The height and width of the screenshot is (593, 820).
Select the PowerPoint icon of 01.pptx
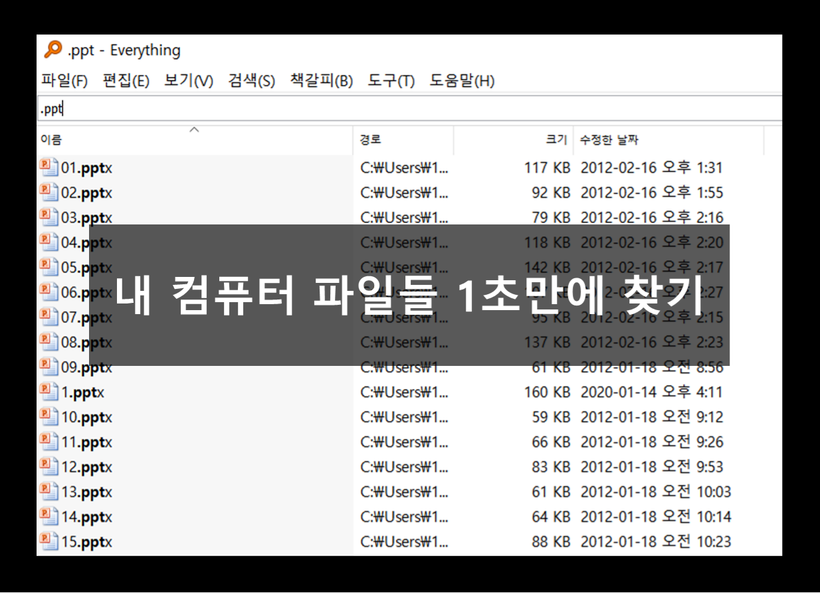49,167
